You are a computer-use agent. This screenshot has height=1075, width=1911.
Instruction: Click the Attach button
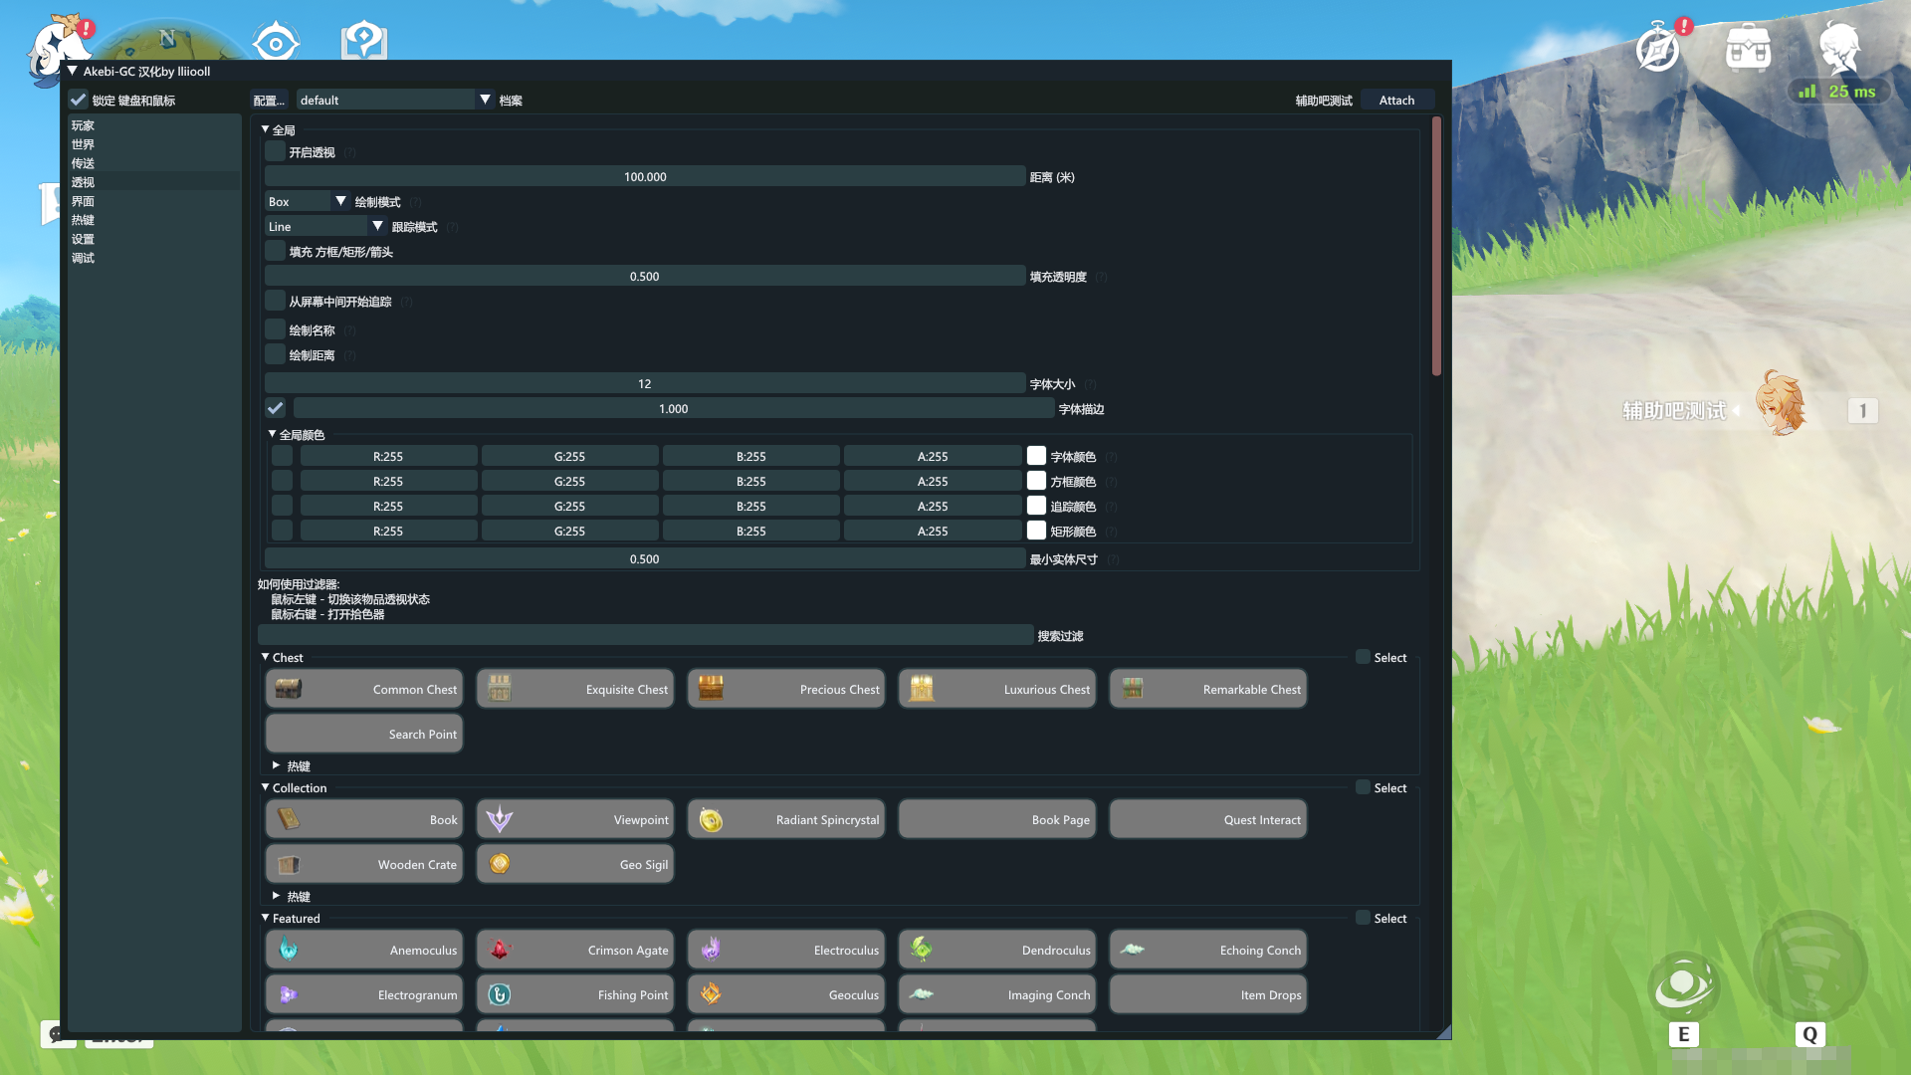[x=1396, y=100]
